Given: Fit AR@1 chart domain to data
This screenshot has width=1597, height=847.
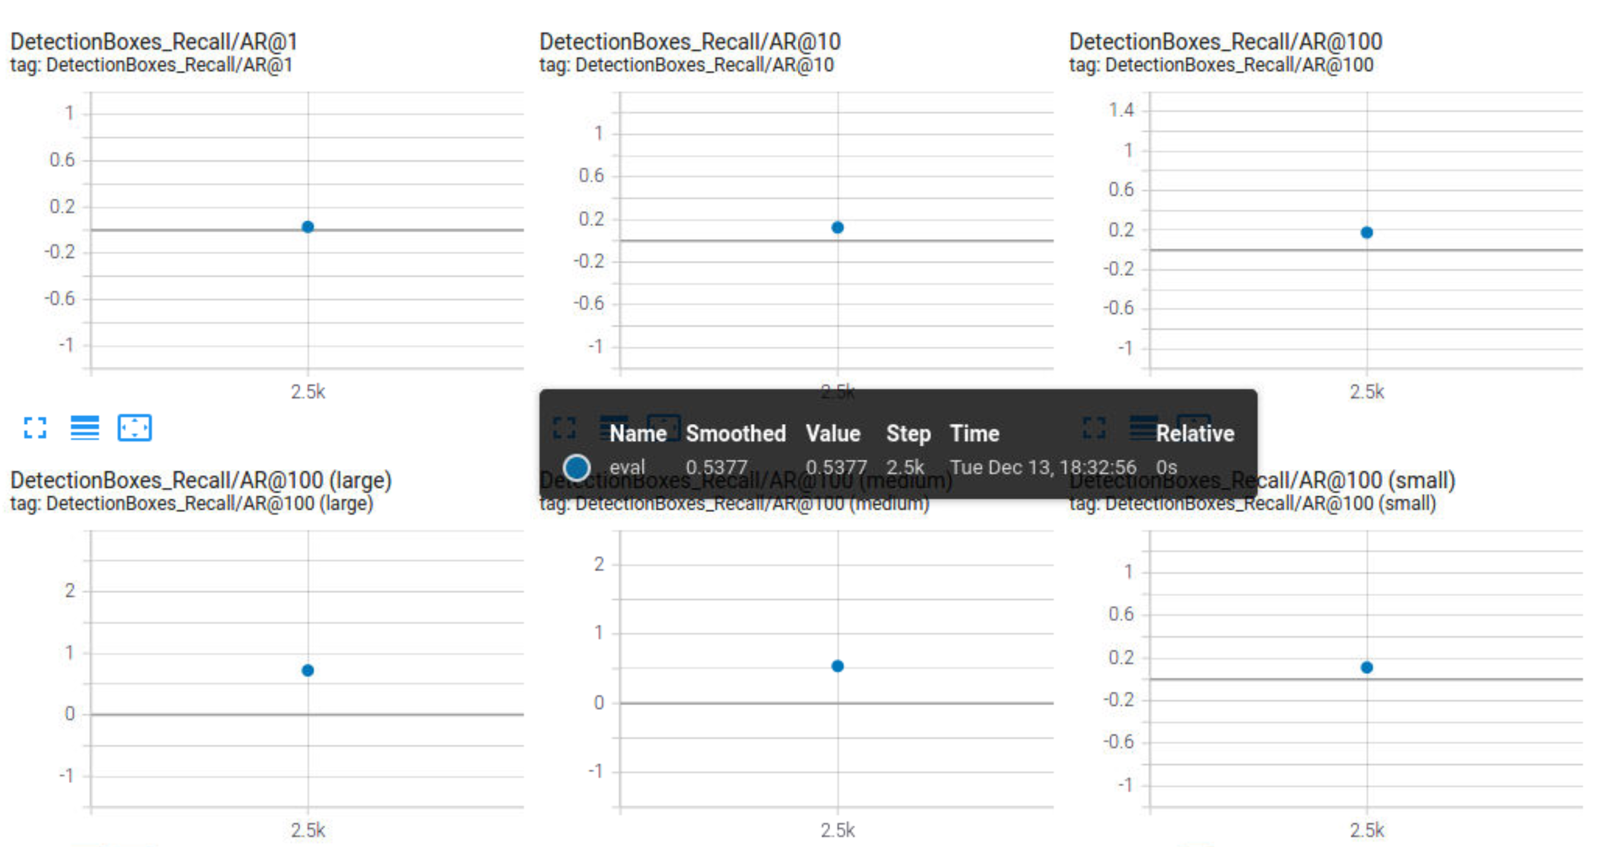Looking at the screenshot, I should (x=134, y=428).
